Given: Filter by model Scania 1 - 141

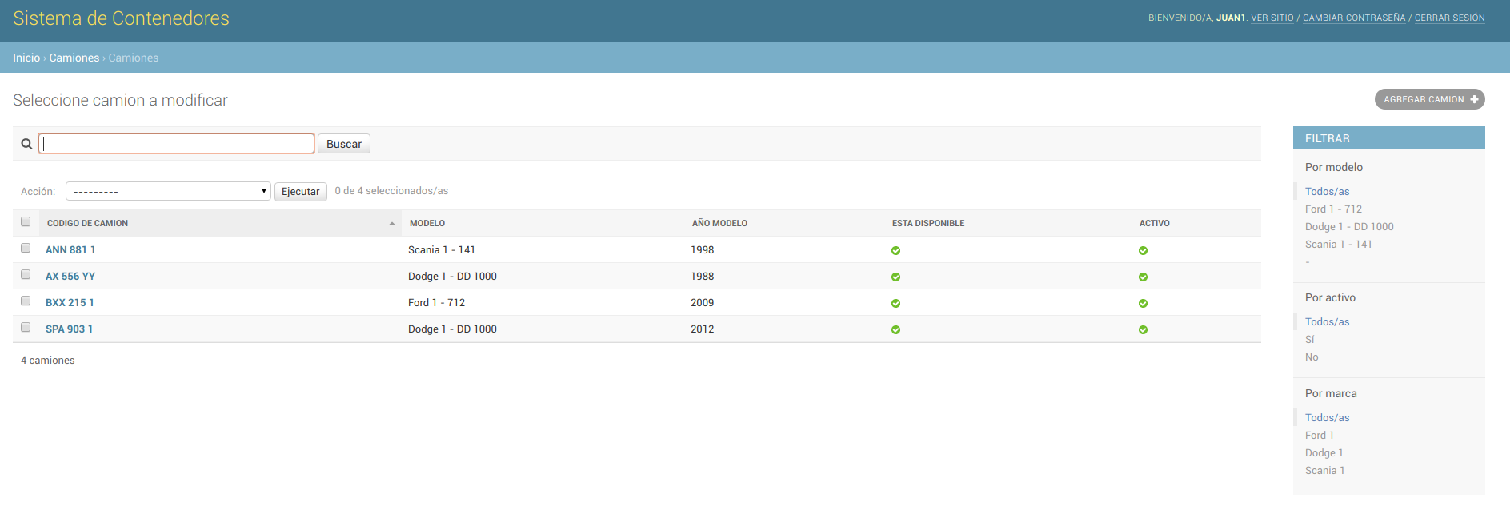Looking at the screenshot, I should (1339, 245).
